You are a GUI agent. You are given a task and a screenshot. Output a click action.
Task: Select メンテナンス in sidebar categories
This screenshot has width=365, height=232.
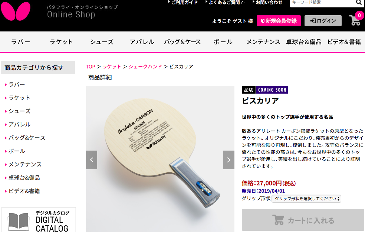[x=25, y=164]
